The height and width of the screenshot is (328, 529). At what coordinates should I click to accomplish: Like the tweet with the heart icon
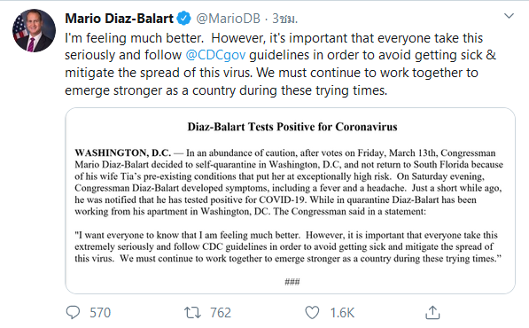pos(312,312)
